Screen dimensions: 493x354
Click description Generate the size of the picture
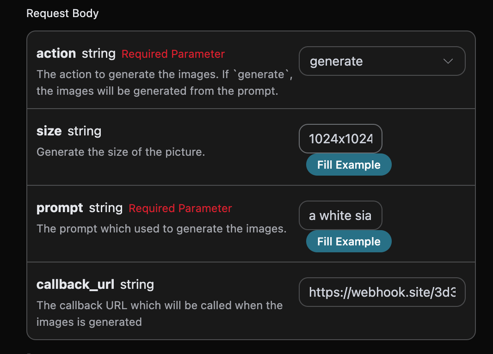[121, 152]
